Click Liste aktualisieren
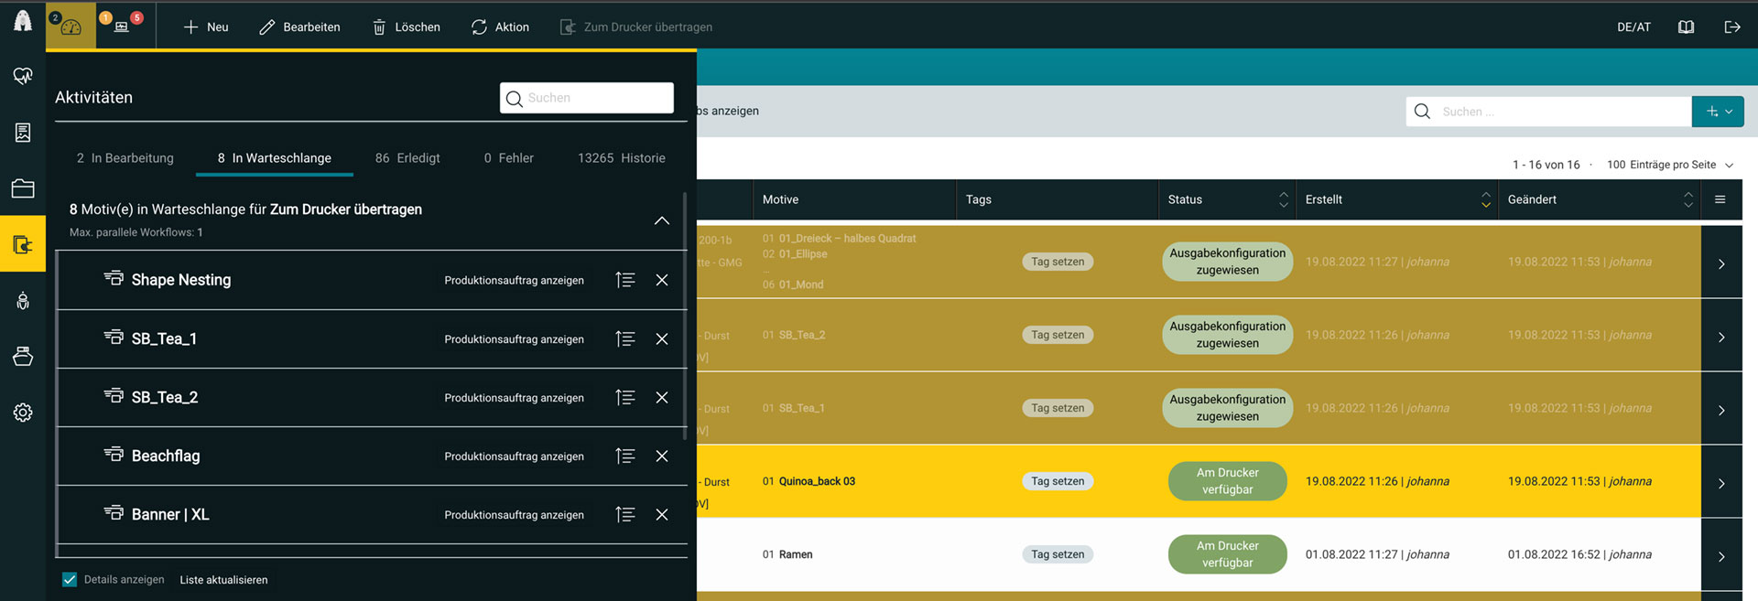This screenshot has width=1758, height=601. pos(223,580)
